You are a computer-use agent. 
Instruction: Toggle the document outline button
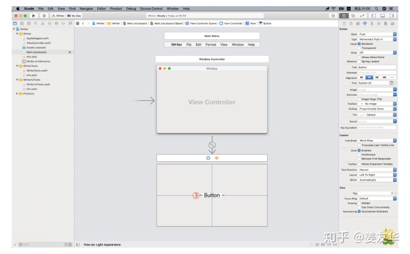click(78, 244)
